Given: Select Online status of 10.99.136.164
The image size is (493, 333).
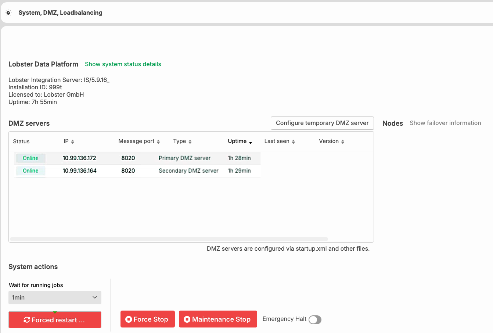Looking at the screenshot, I should (x=30, y=171).
